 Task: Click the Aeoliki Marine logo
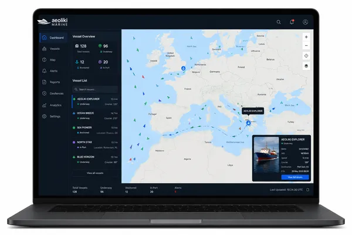click(x=53, y=22)
